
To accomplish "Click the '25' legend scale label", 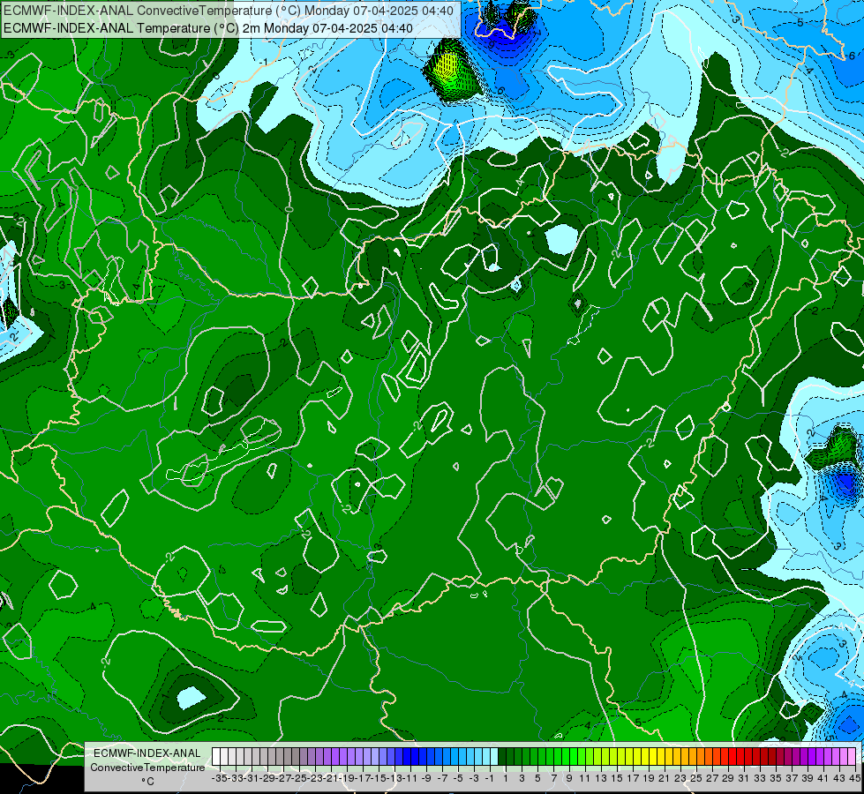I will point(696,779).
